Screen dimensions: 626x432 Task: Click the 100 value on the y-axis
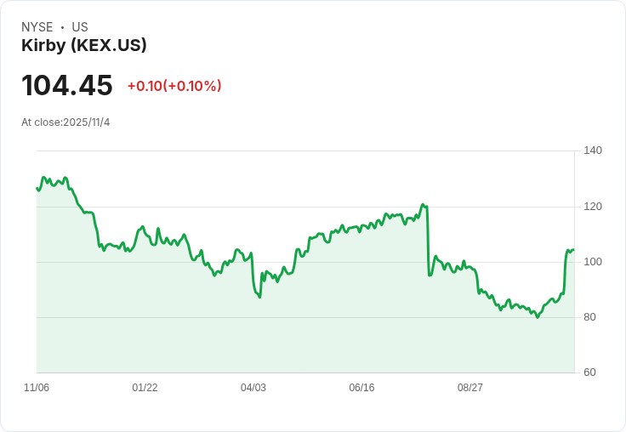[x=593, y=262]
